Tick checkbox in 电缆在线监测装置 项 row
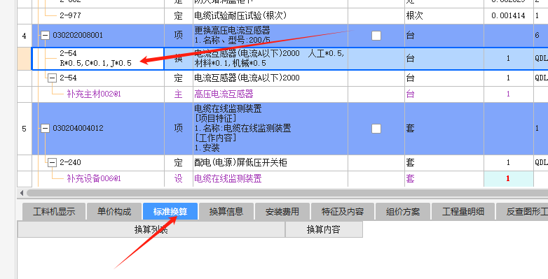Viewport: 548px width, 279px height. (376, 129)
